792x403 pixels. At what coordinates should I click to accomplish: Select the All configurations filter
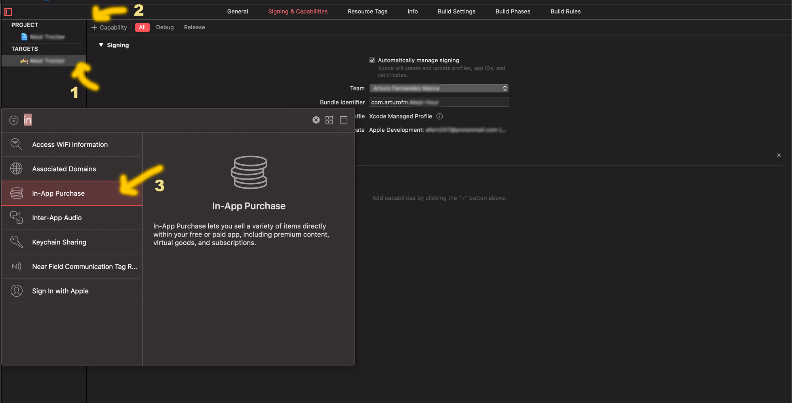coord(142,27)
